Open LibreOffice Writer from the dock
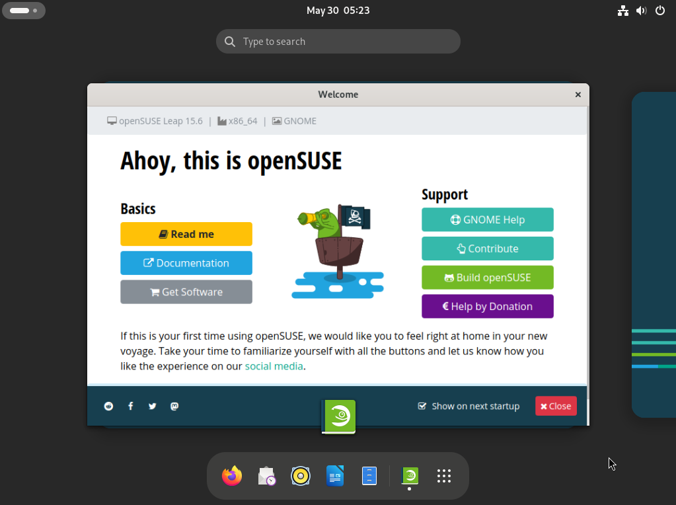676x505 pixels. [x=335, y=476]
